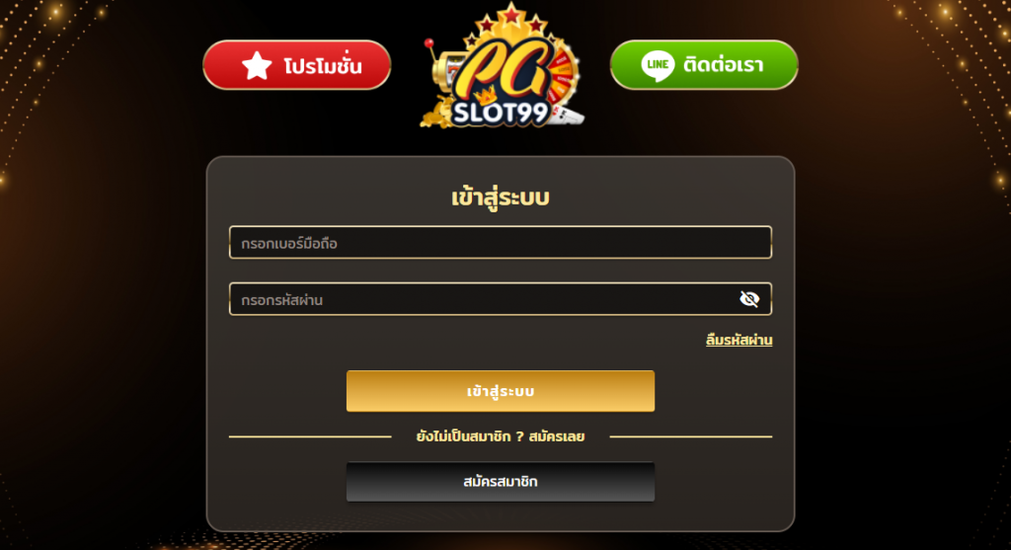Open the green ติดต่อเรา contact button
This screenshot has width=1011, height=550.
point(704,65)
